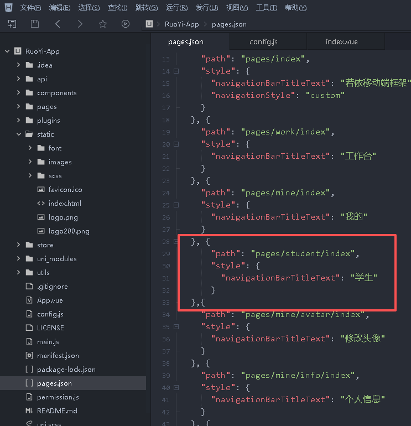
Task: Open the 运行(R) menu
Action: point(176,8)
